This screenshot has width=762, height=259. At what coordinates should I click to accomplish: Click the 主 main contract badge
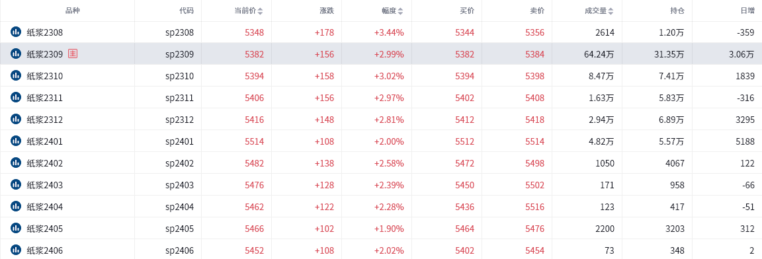coord(72,54)
